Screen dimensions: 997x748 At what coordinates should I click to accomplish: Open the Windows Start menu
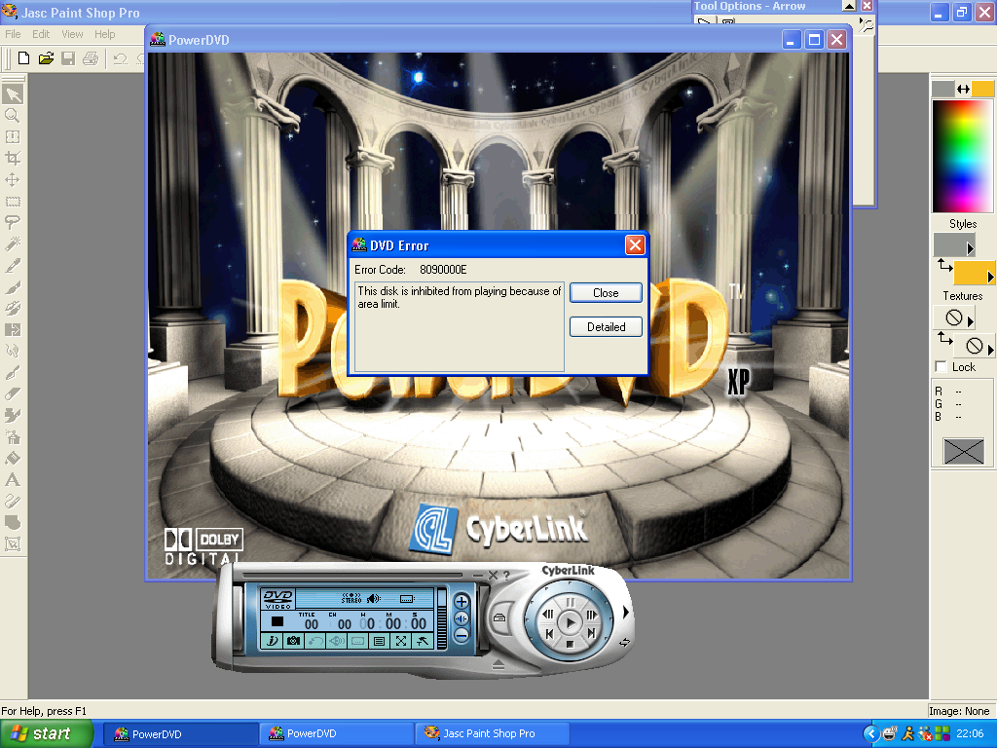click(46, 734)
